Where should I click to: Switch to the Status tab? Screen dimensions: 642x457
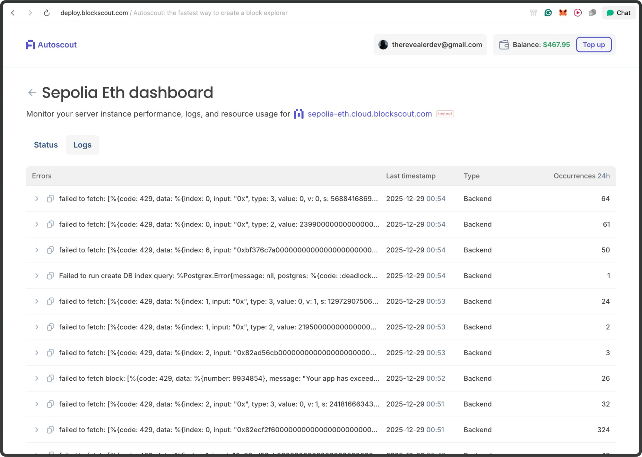(x=46, y=145)
